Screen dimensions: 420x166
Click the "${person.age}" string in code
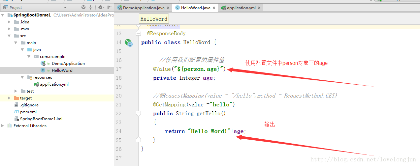198,69
